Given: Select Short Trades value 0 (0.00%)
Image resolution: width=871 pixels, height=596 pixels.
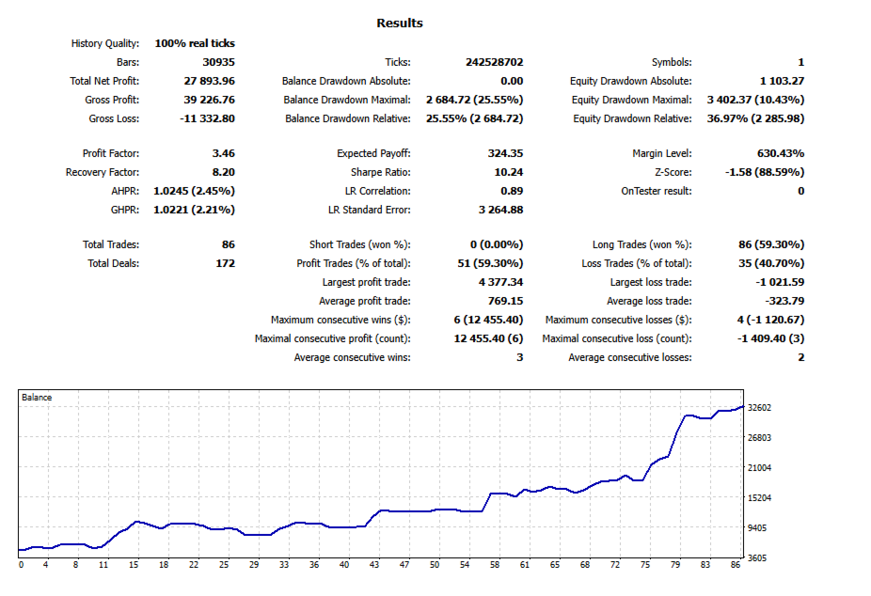Looking at the screenshot, I should tap(496, 244).
